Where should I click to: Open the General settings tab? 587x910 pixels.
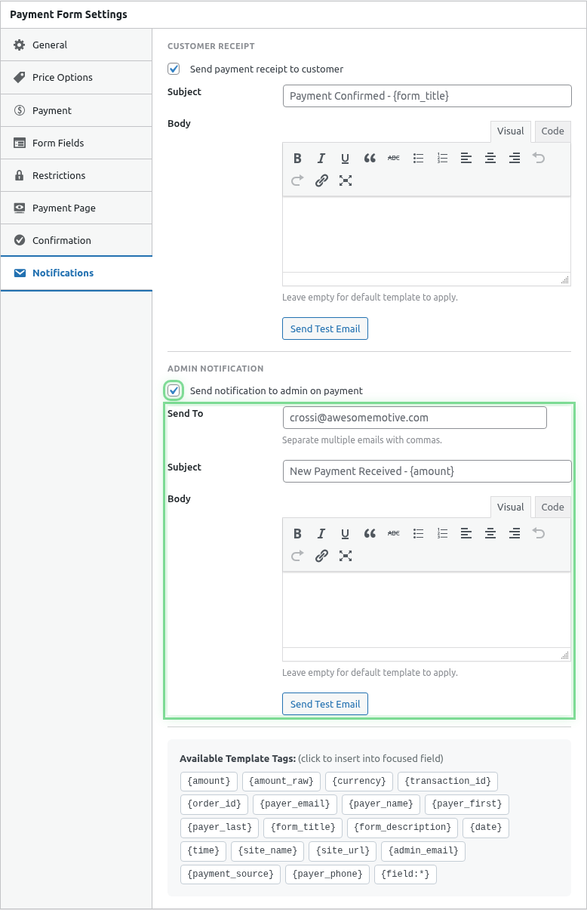[76, 45]
